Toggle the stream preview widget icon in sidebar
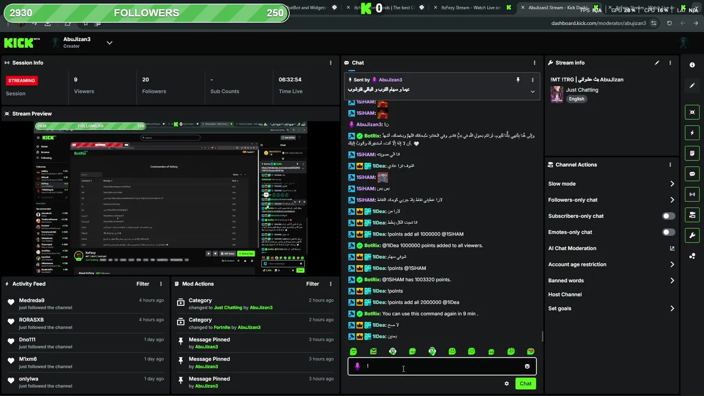This screenshot has width=704, height=396. coord(692,112)
